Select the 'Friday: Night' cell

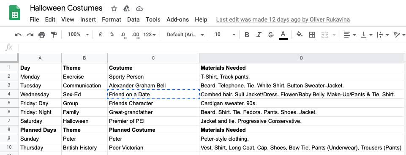click(x=40, y=112)
